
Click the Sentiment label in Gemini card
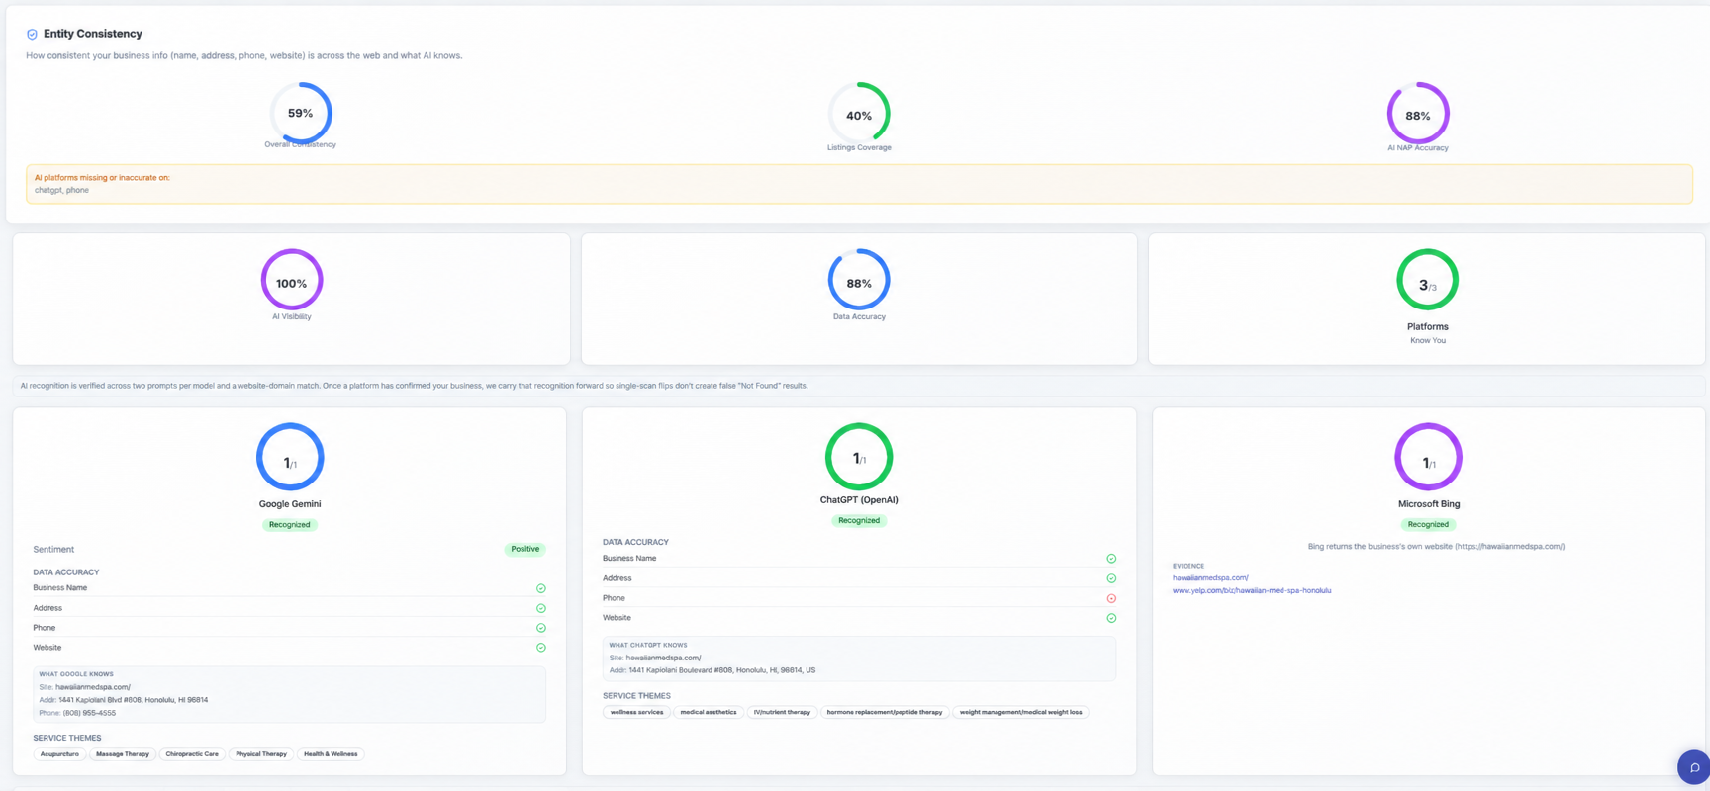click(53, 549)
